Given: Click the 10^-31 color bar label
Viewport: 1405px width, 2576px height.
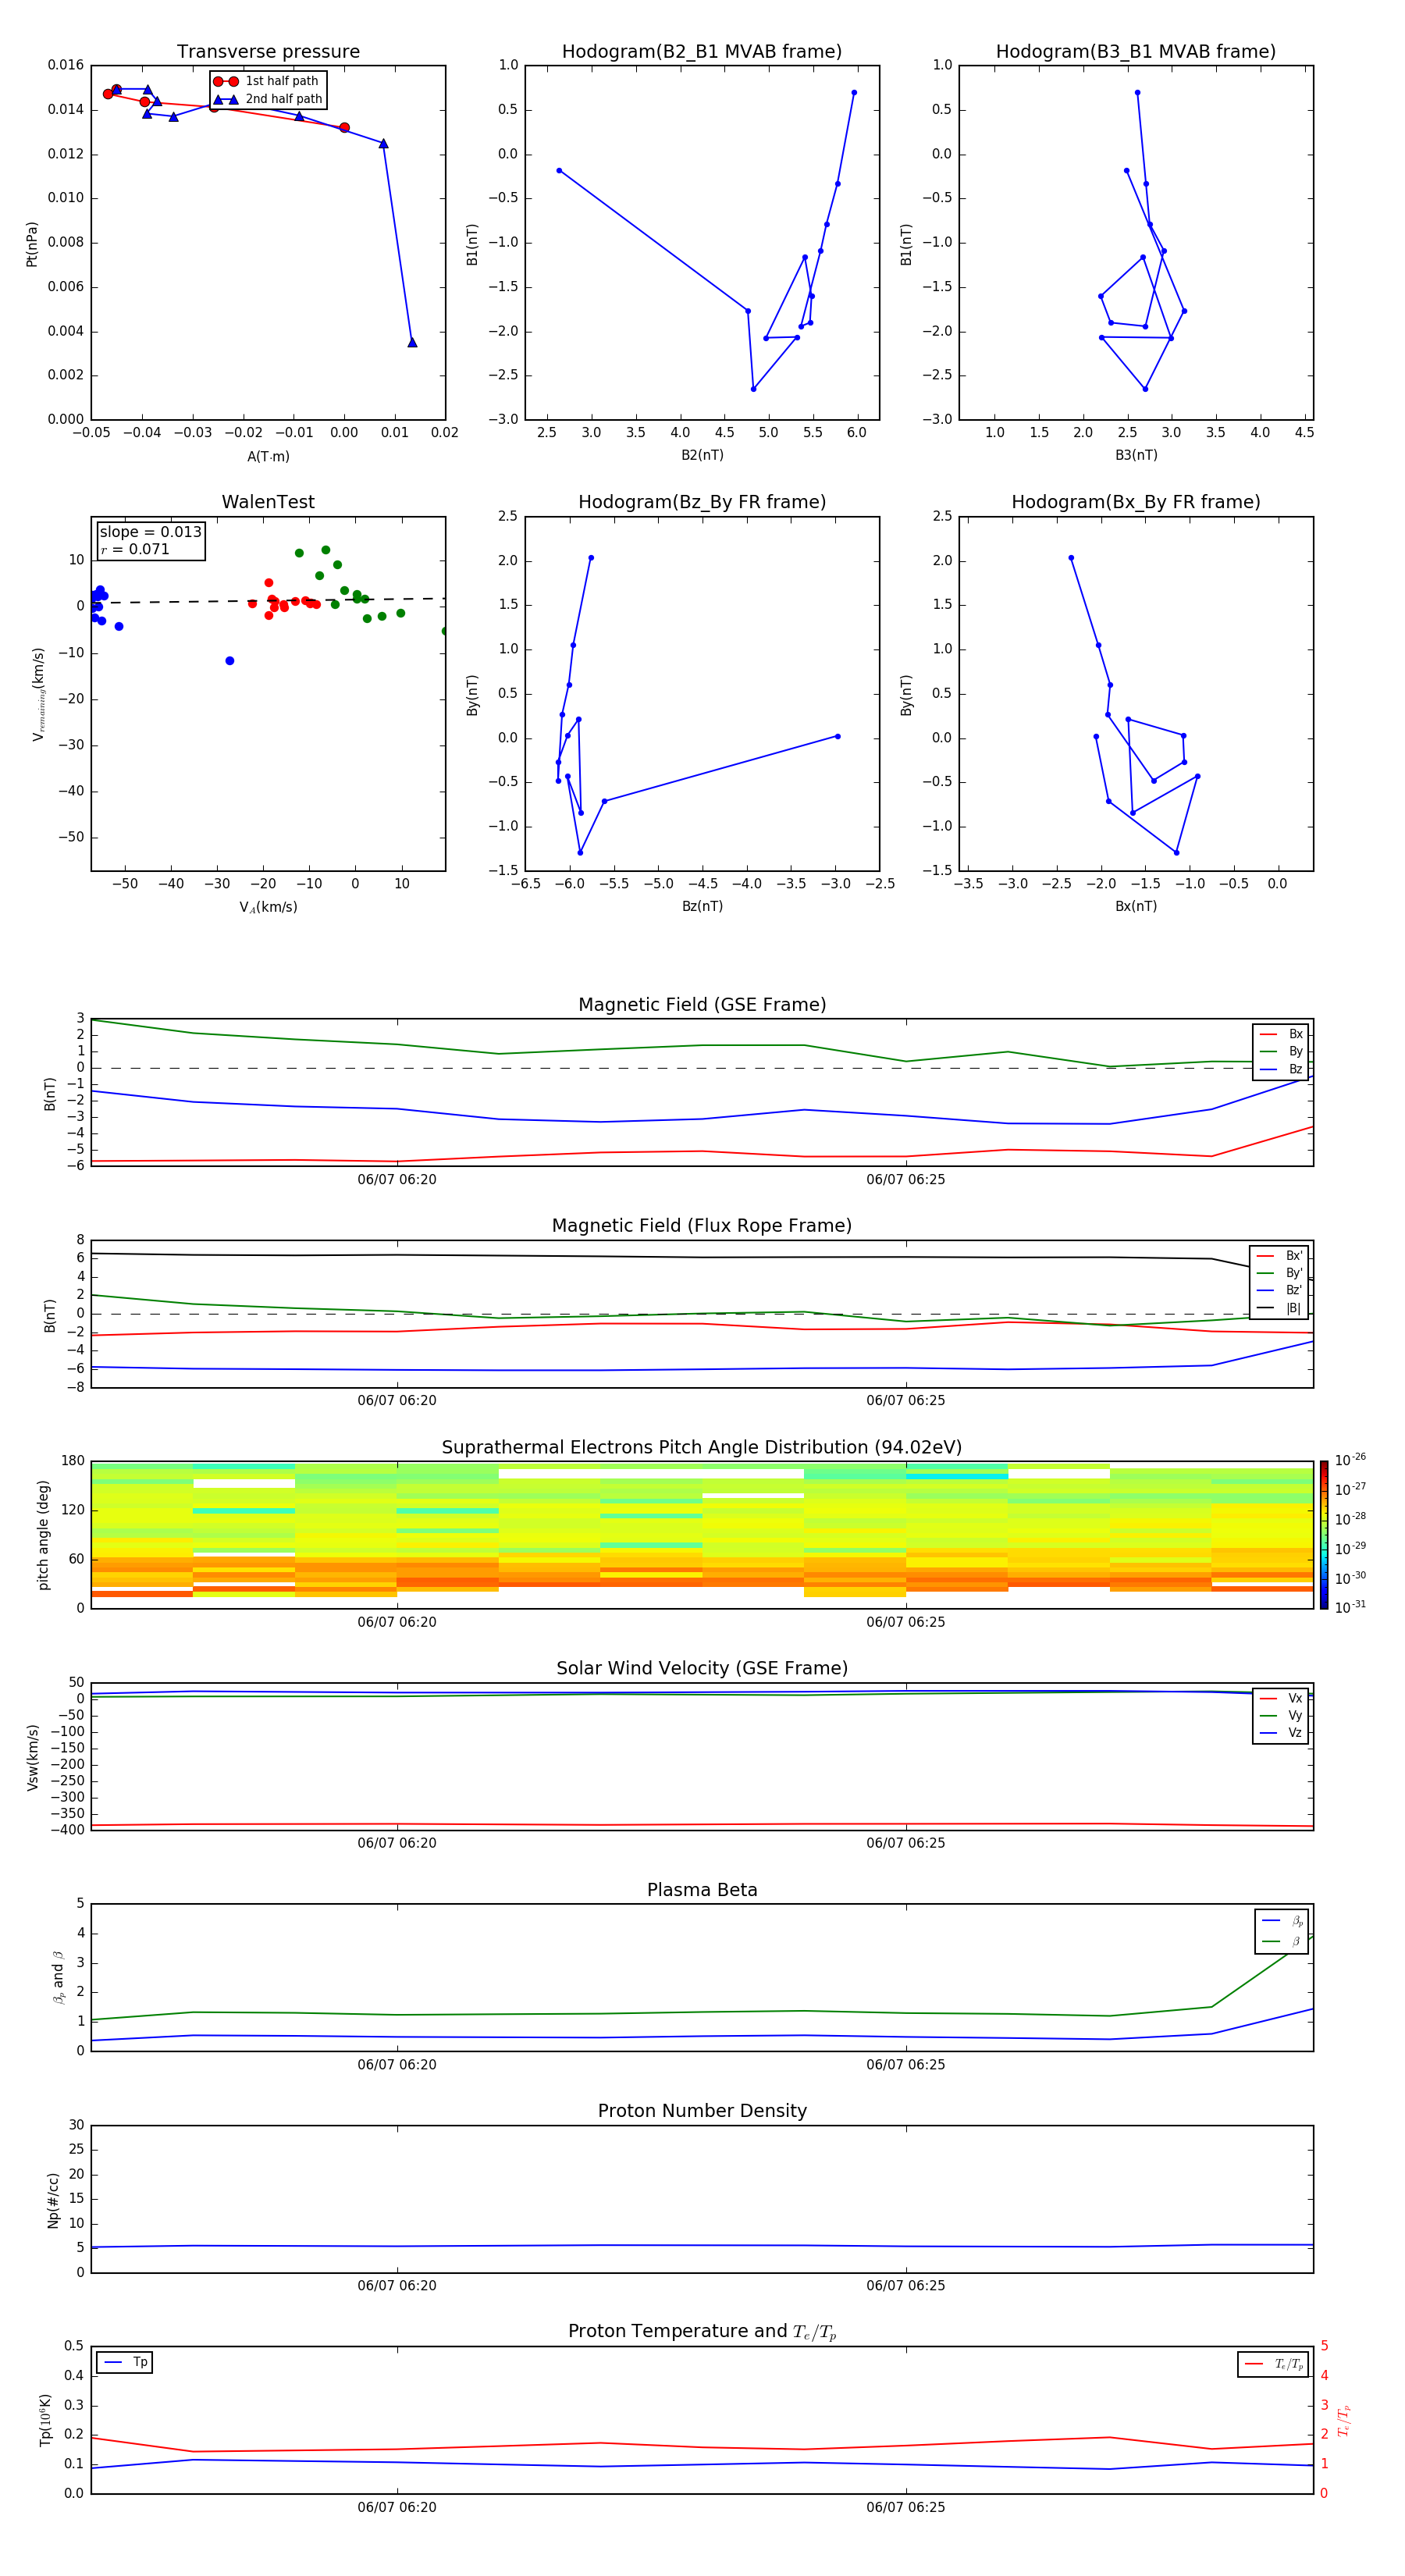Looking at the screenshot, I should 1350,1607.
